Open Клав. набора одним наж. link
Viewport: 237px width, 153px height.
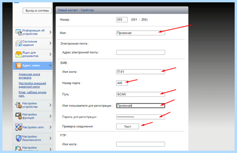[32, 94]
